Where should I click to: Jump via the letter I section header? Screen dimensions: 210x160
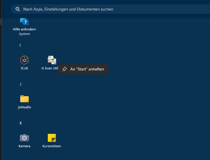coord(20,45)
